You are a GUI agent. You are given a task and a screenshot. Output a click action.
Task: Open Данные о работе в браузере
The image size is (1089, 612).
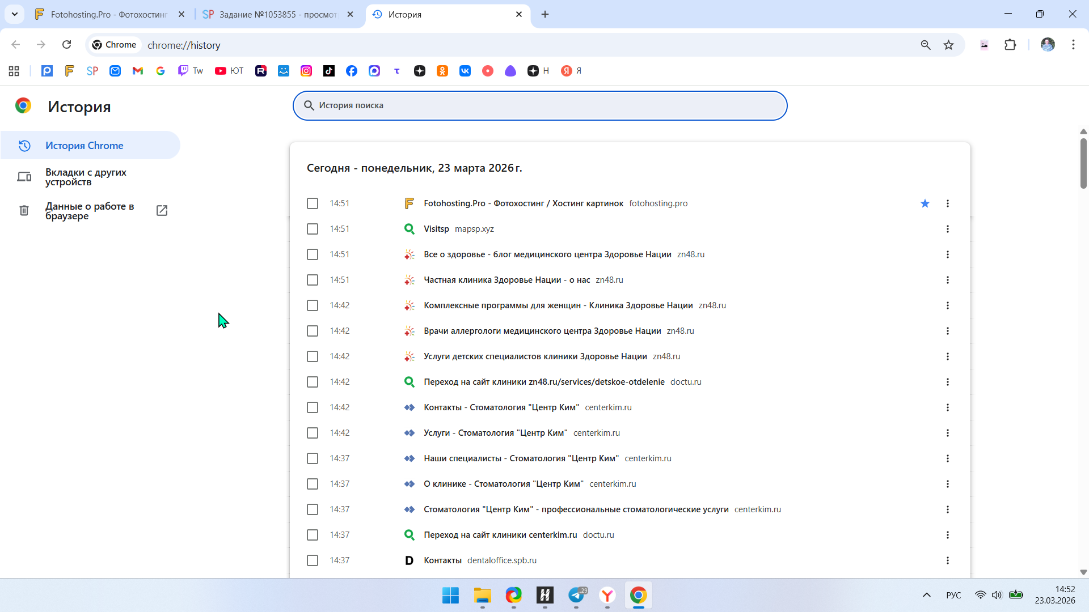click(90, 211)
